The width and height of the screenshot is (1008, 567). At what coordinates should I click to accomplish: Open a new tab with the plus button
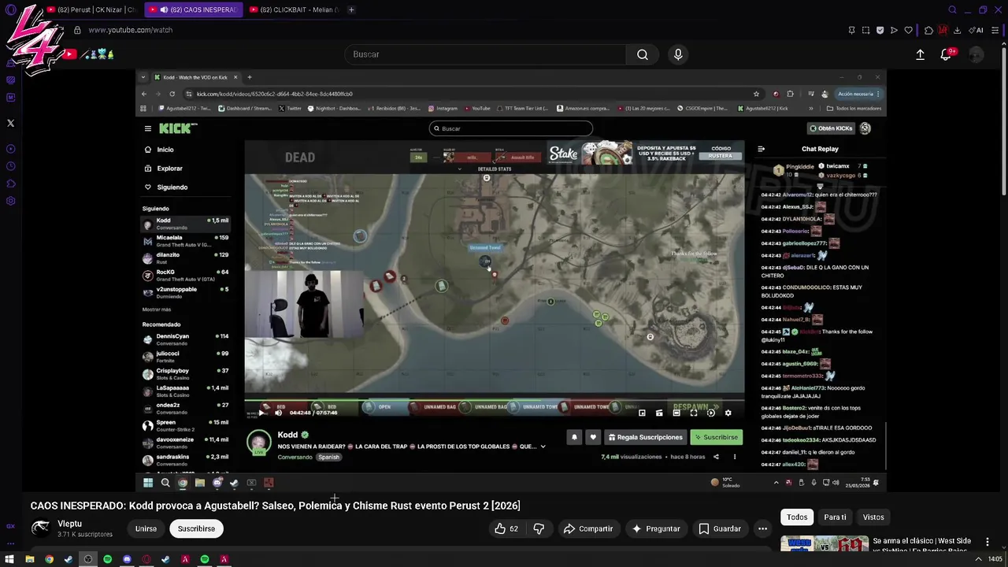(x=351, y=9)
